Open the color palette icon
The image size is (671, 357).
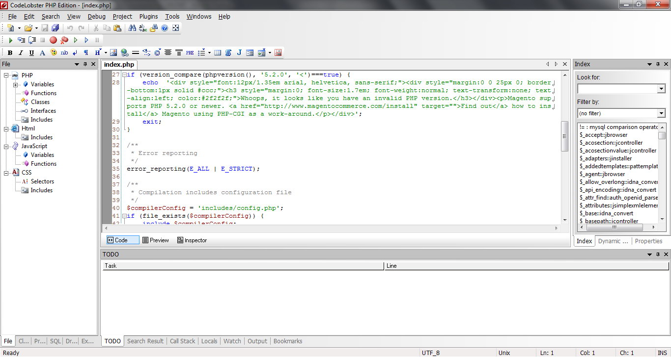coord(53,52)
